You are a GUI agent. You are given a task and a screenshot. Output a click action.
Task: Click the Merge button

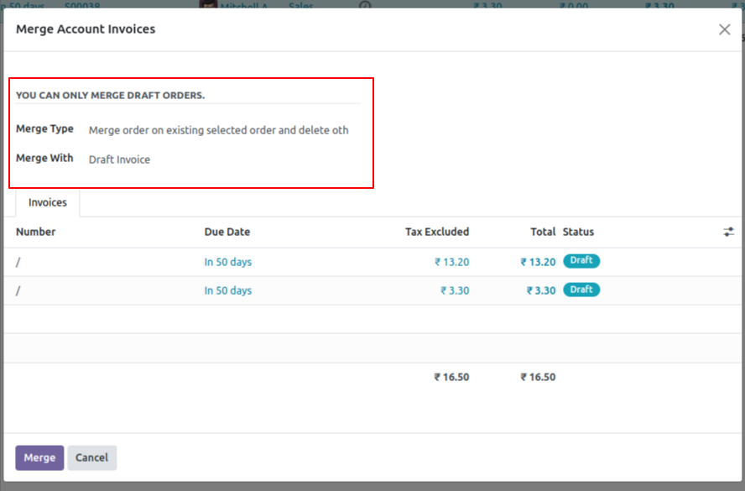point(39,457)
